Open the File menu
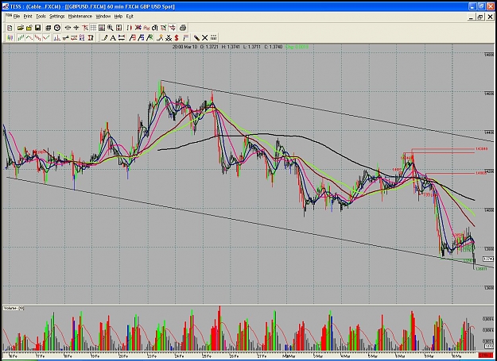Viewport: 497px width, 361px height. pyautogui.click(x=17, y=16)
